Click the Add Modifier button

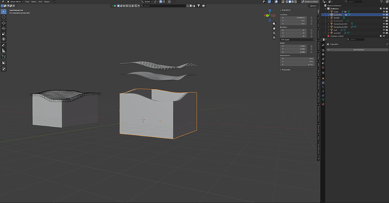[x=357, y=50]
